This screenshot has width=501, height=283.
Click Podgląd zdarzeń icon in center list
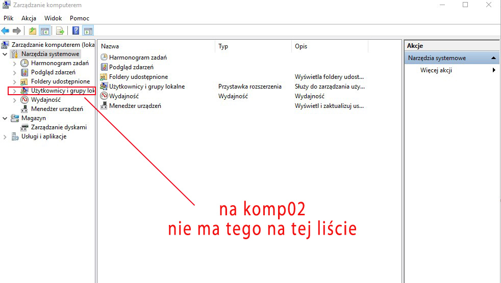(x=104, y=67)
